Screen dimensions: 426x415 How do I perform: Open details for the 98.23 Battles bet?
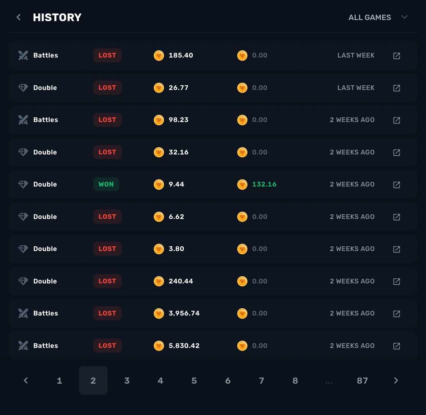[396, 120]
